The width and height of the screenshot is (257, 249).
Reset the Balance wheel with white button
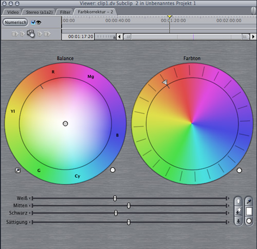click(x=113, y=170)
